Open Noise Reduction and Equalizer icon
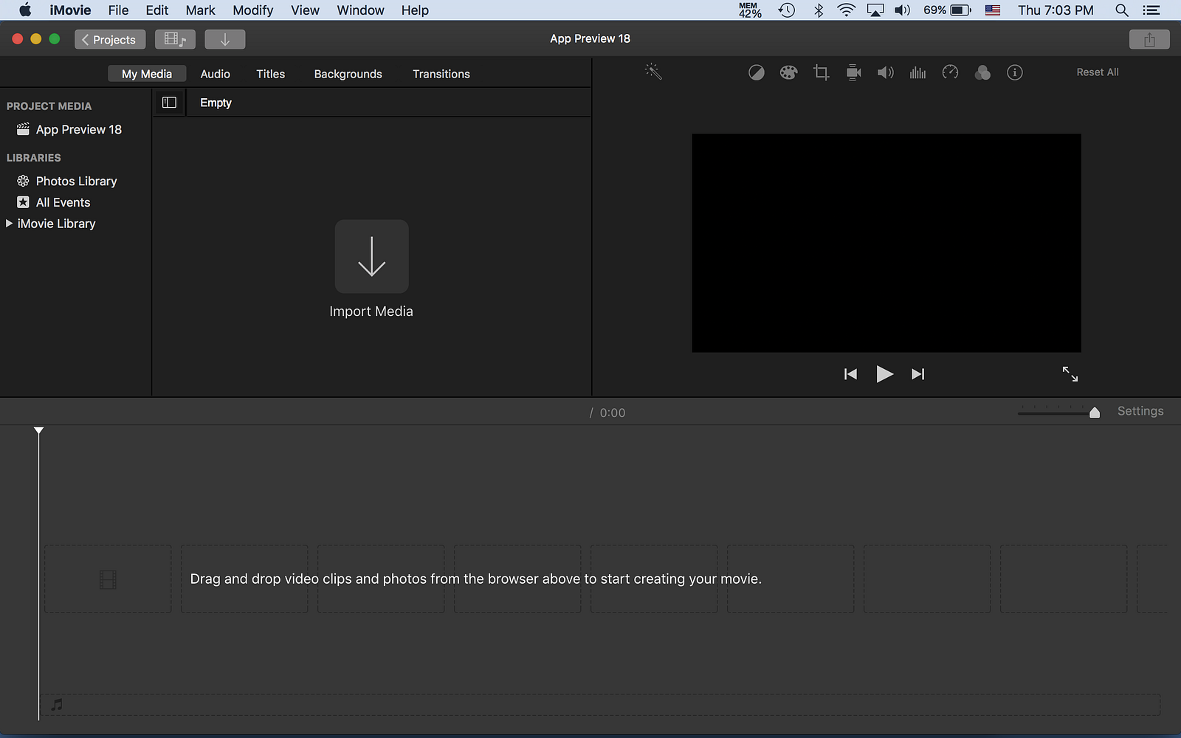Screen dimensions: 1181x738 [x=917, y=72]
